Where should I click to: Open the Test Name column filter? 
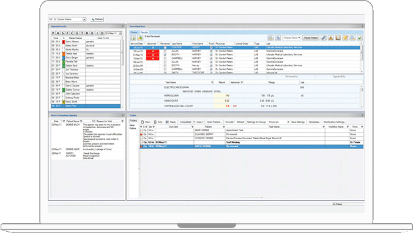point(212,83)
